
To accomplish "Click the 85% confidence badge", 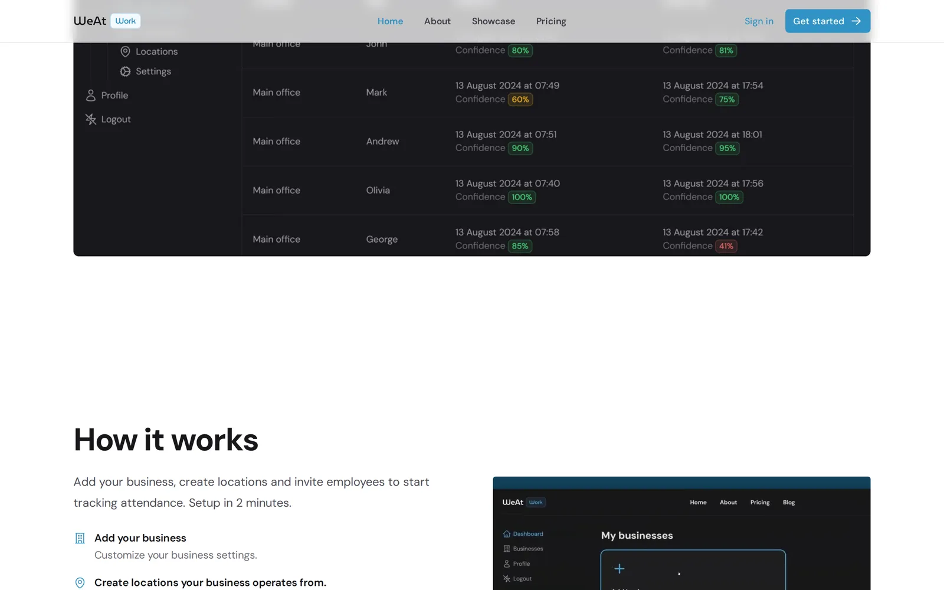I will click(520, 247).
